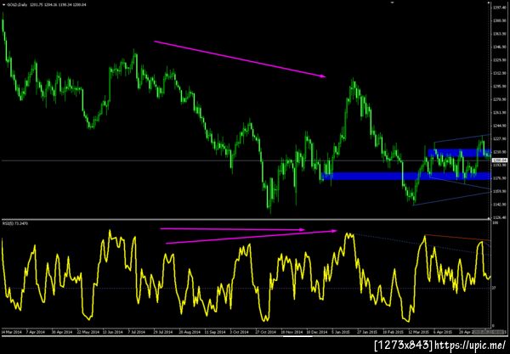The image size is (510, 354).
Task: Select the red trendline on the RSI panel
Action: pyautogui.click(x=457, y=238)
